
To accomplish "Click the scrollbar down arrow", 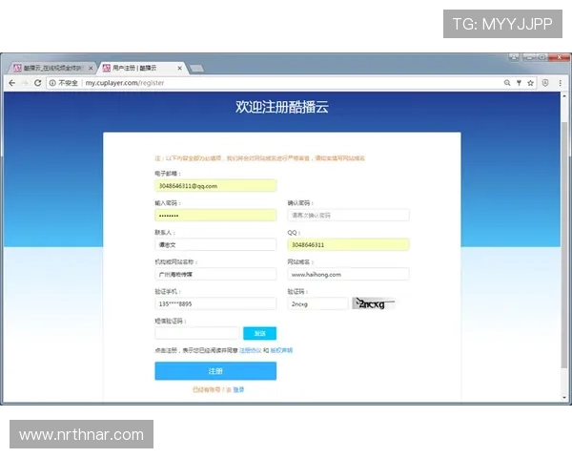I will coord(564,397).
